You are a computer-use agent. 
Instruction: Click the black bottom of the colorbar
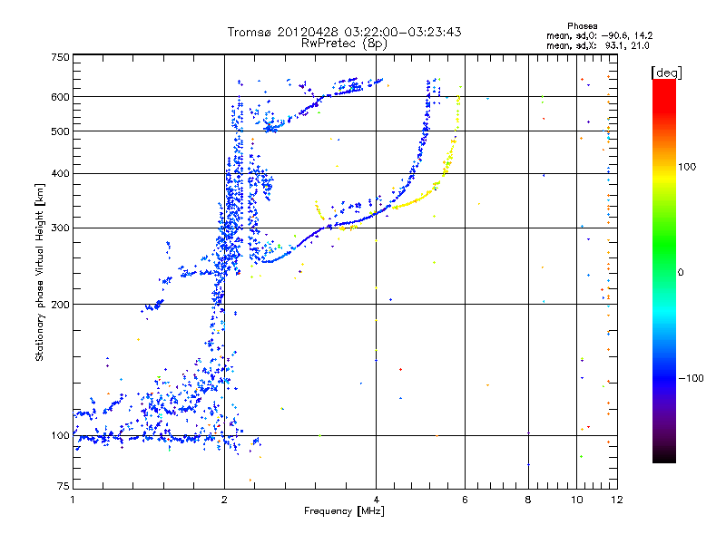click(x=664, y=456)
